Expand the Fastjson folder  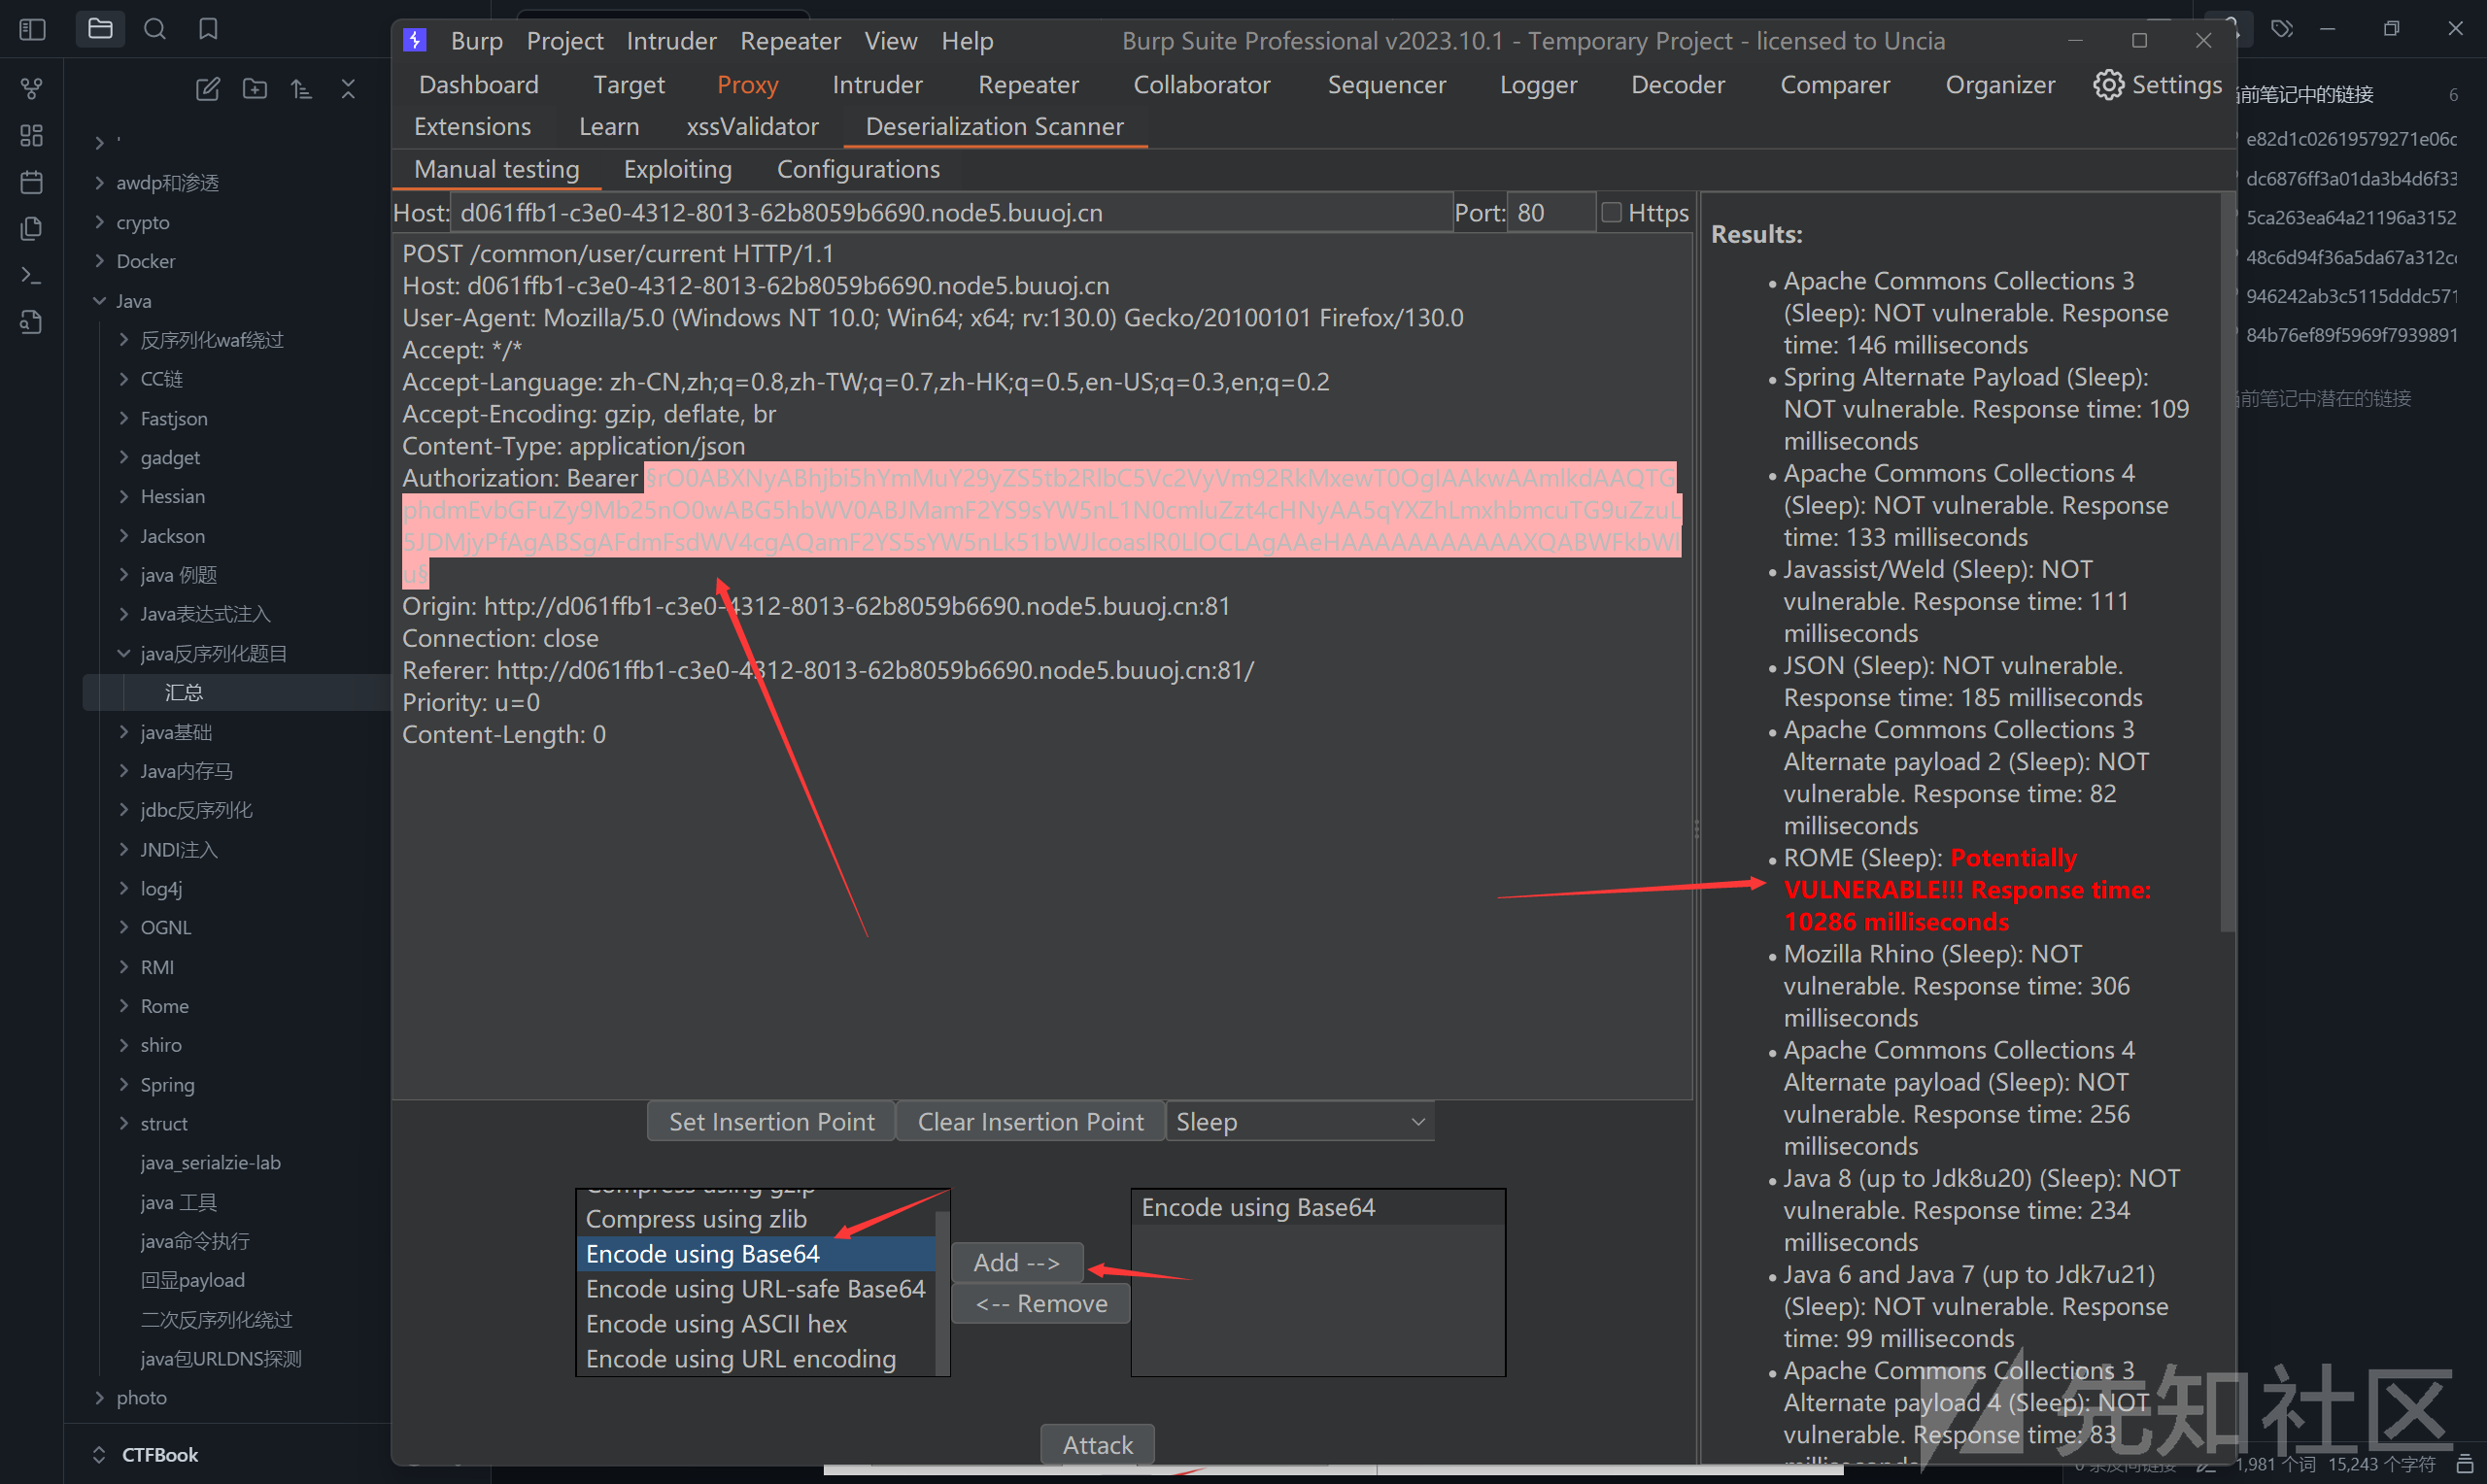(x=123, y=418)
